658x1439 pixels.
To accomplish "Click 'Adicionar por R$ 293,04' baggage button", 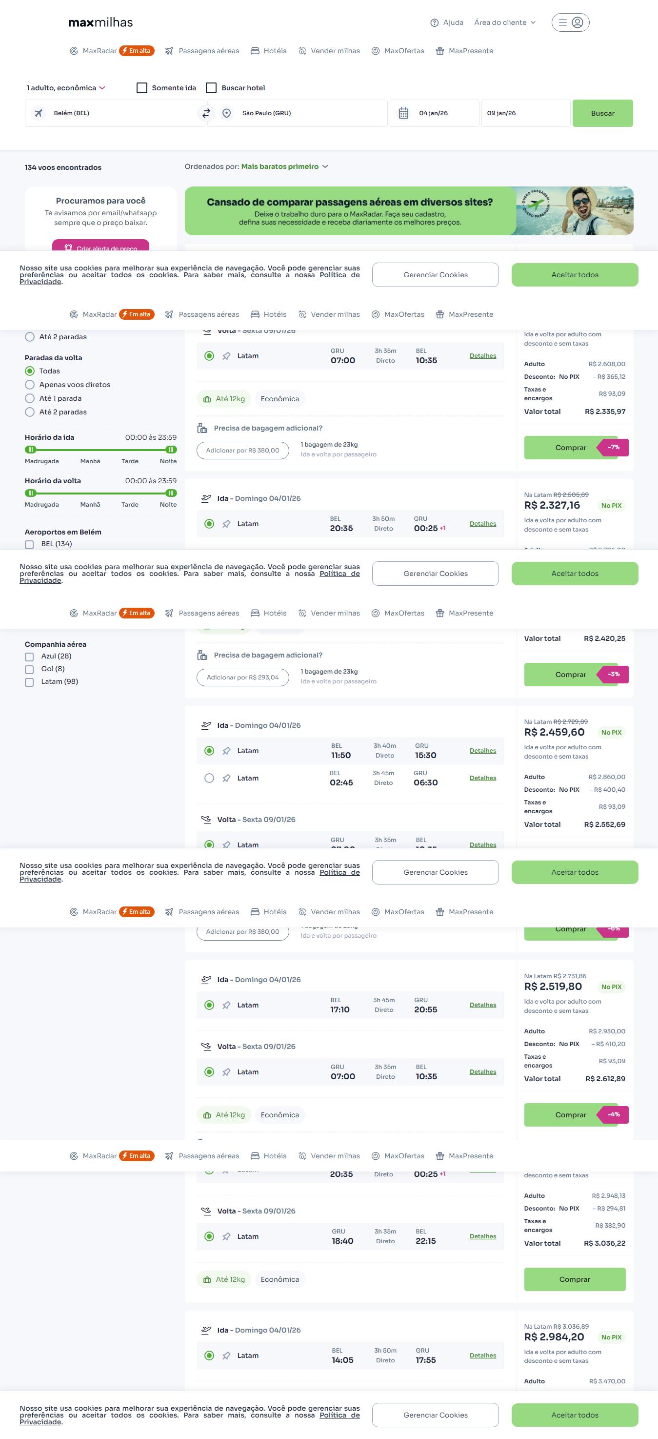I will [243, 678].
